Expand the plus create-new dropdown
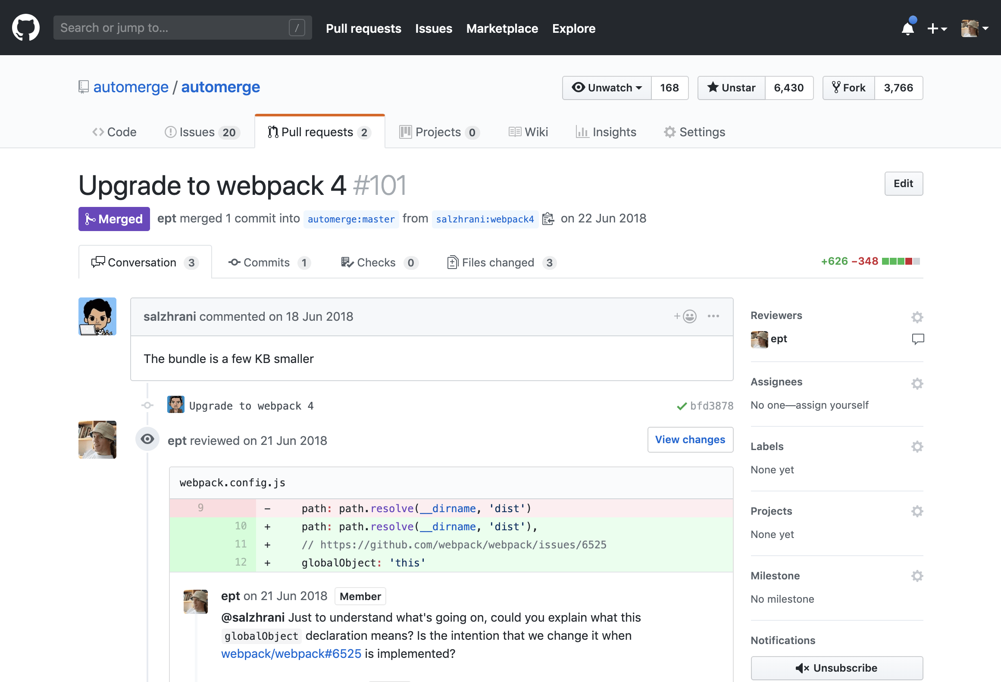 click(x=936, y=28)
